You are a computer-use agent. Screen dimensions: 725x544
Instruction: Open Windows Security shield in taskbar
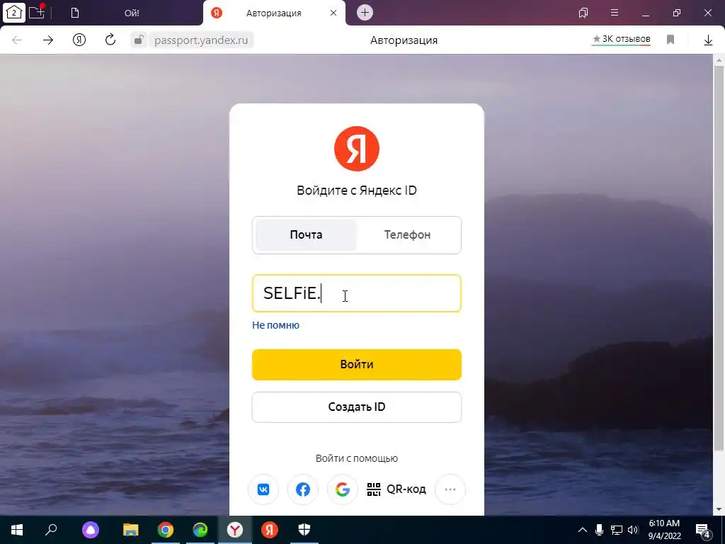tap(304, 530)
